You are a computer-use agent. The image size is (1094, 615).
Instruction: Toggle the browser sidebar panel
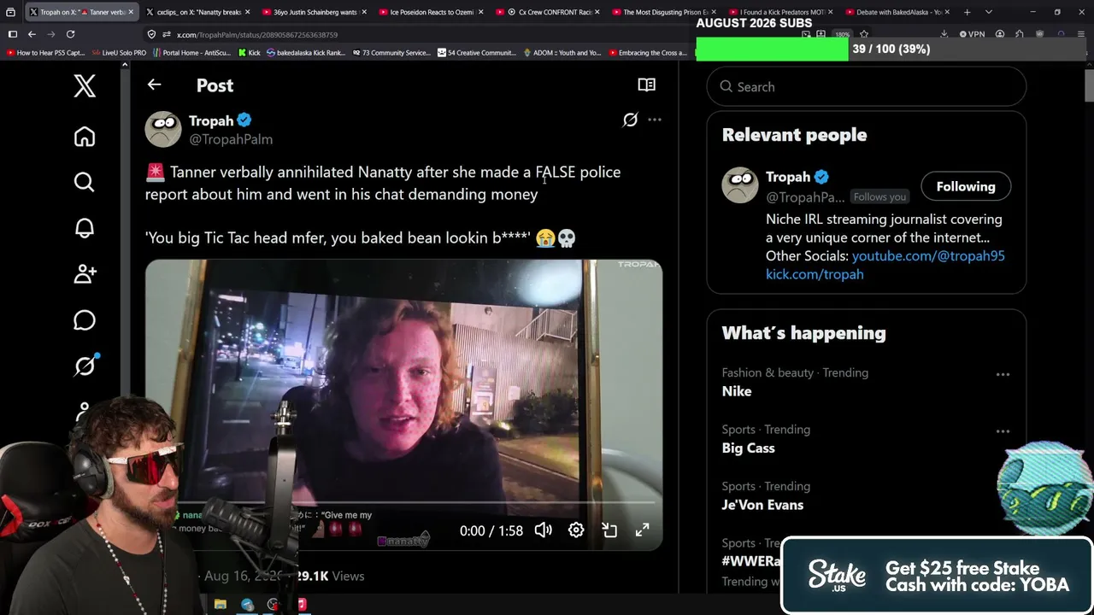tap(13, 34)
